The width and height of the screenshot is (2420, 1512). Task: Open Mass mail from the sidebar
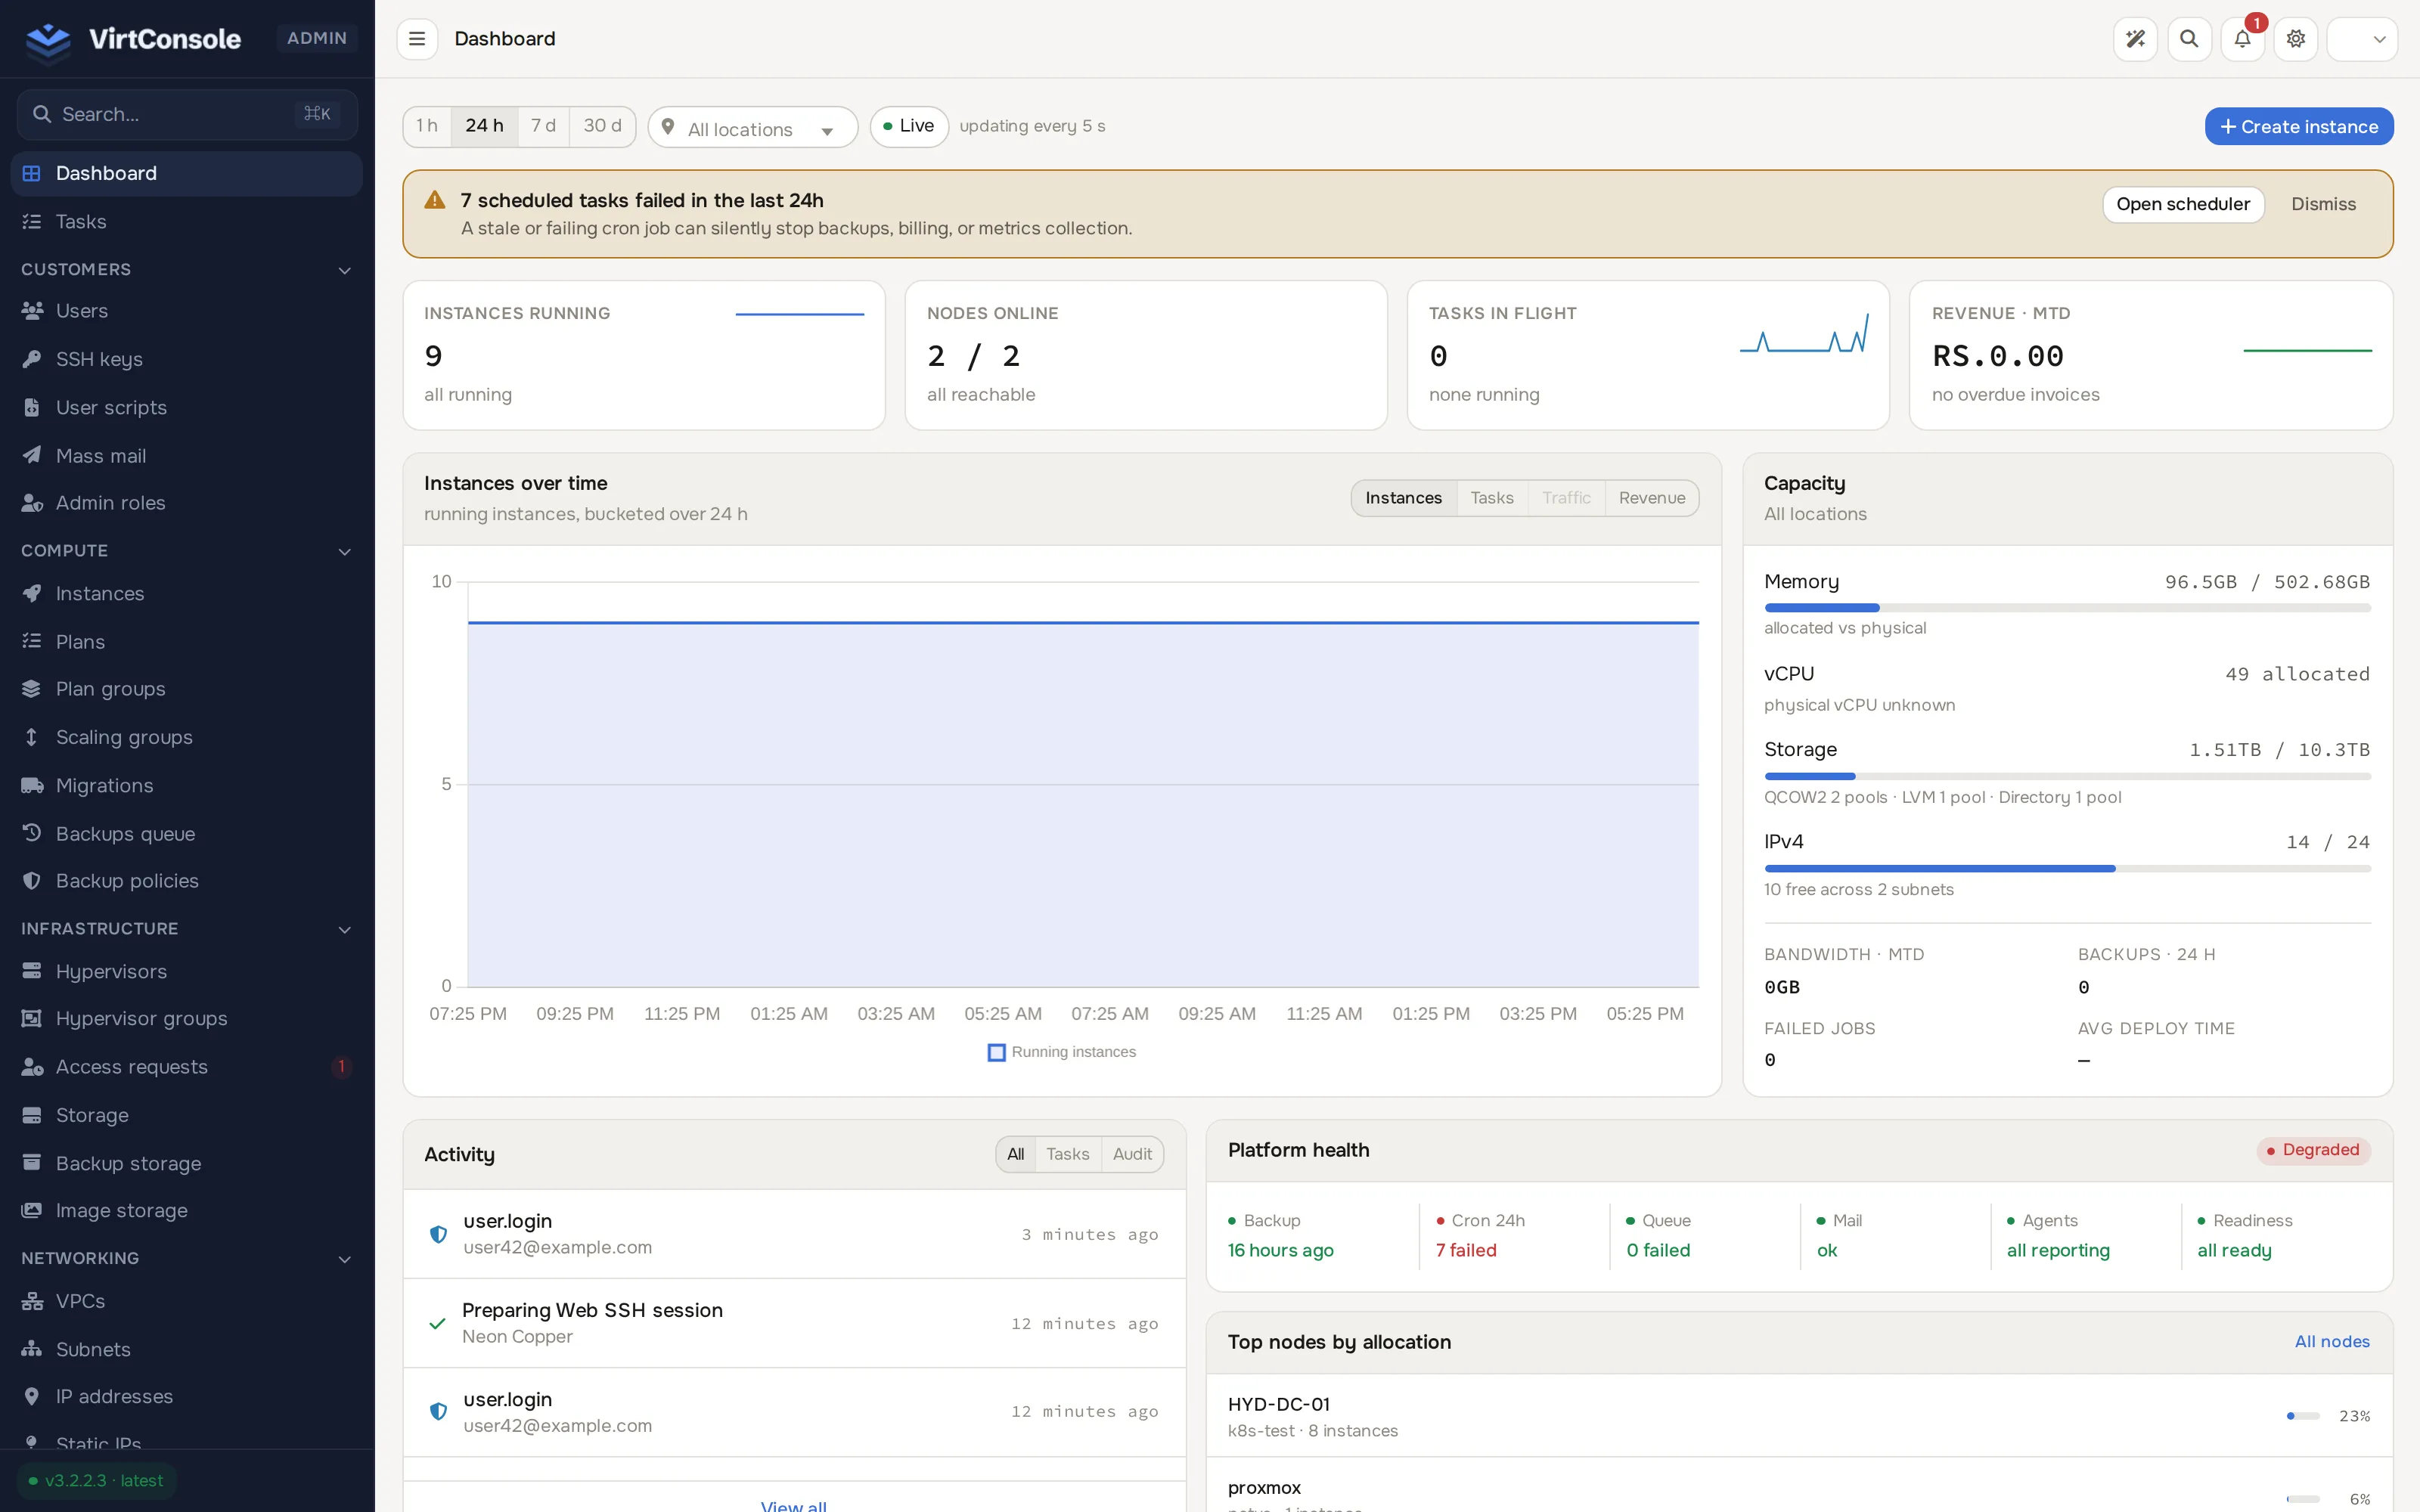[187, 455]
